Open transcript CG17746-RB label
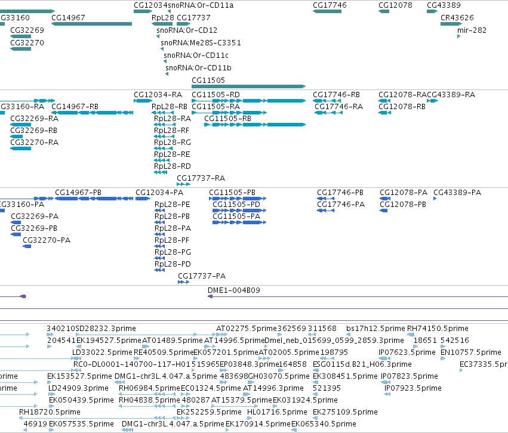The image size is (508, 433). [336, 95]
